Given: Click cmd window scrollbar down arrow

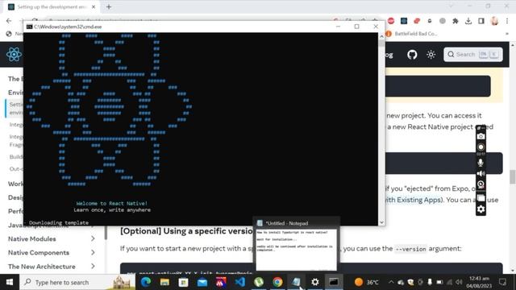Looking at the screenshot, I should [381, 222].
